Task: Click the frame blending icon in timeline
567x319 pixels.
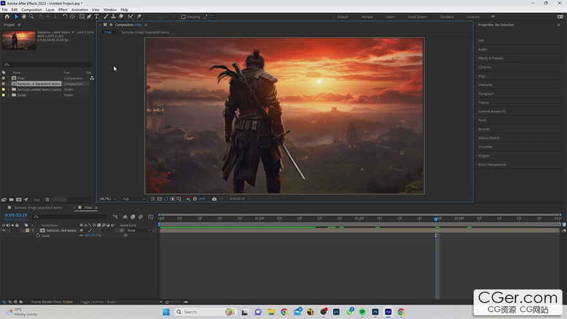Action: pyautogui.click(x=133, y=217)
